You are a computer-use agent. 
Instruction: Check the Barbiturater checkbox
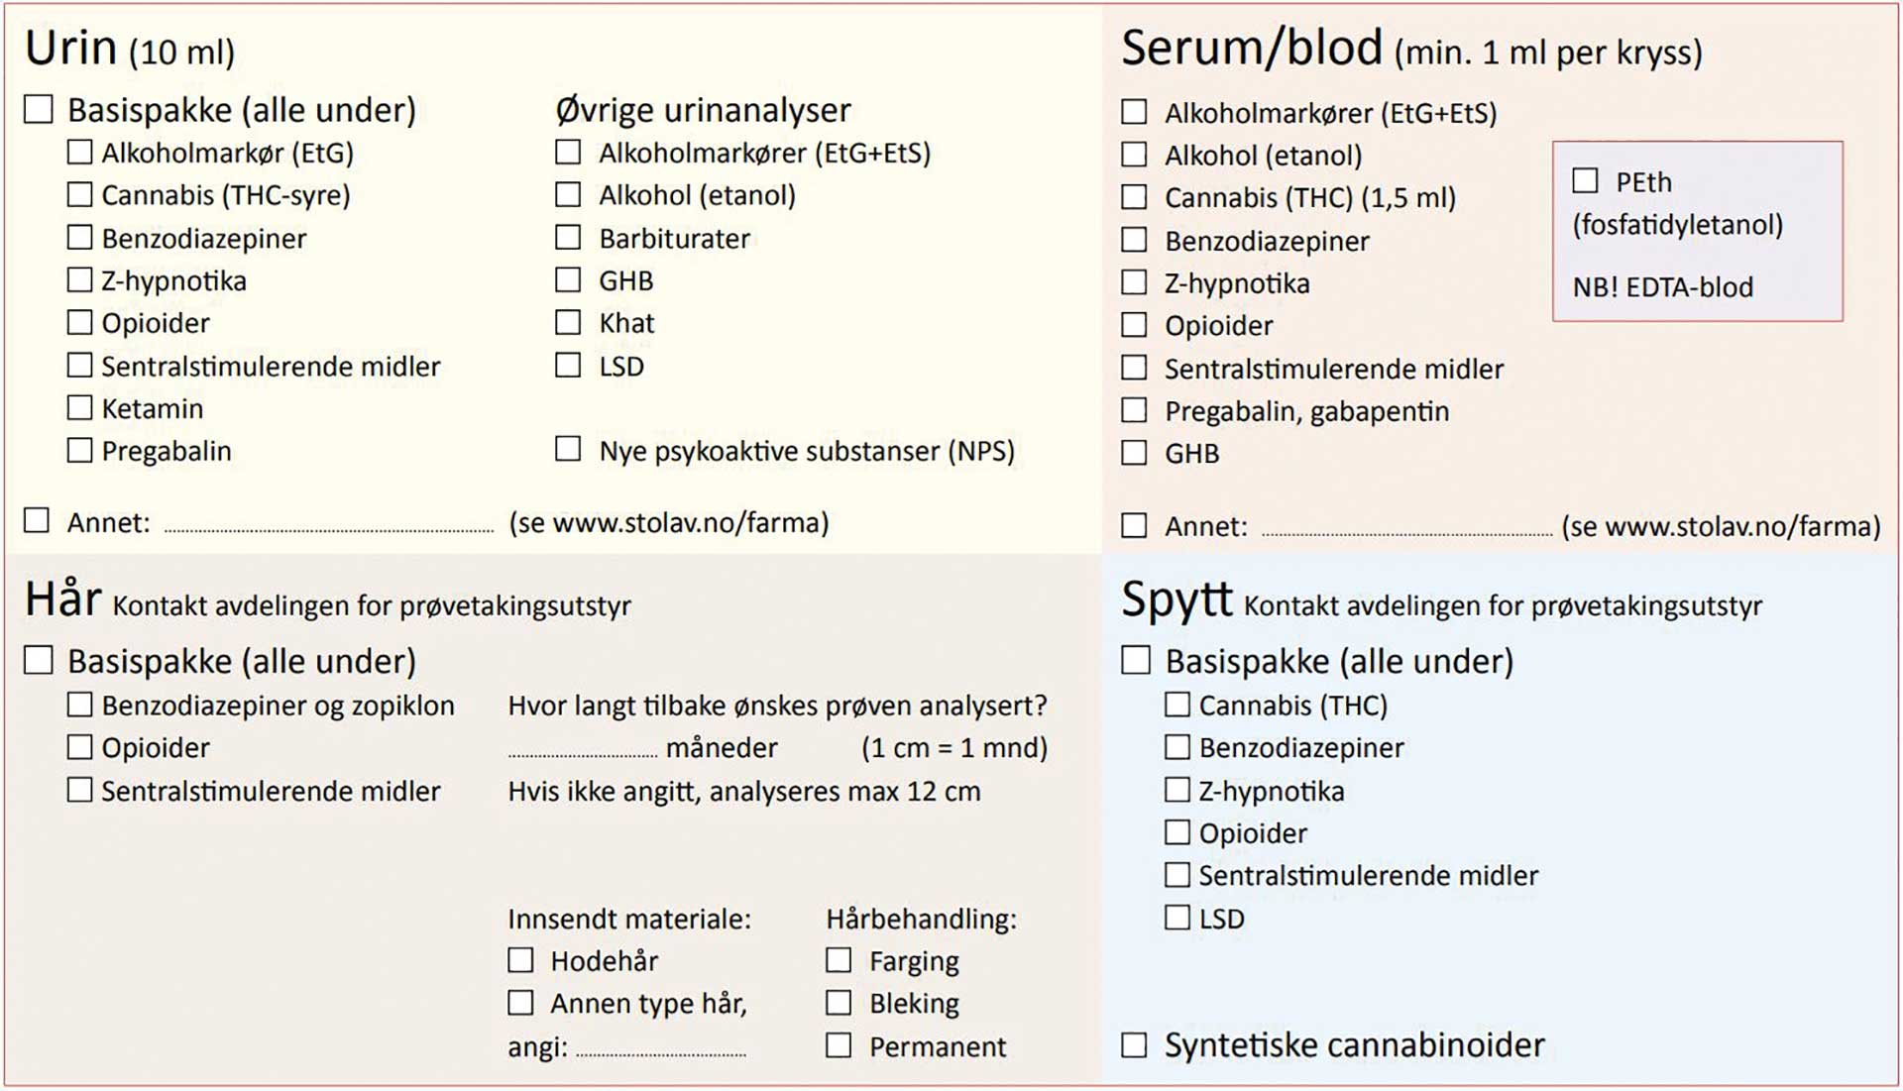click(x=568, y=237)
